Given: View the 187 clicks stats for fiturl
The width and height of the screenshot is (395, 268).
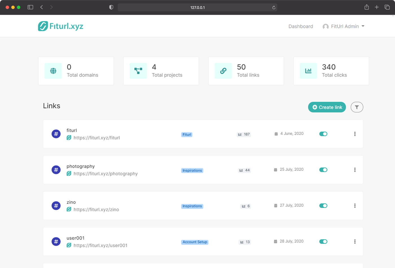Looking at the screenshot, I should 244,134.
